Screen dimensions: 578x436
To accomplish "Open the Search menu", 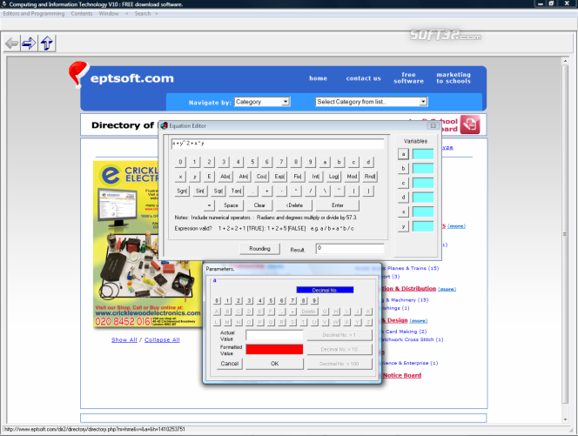I will tap(143, 14).
